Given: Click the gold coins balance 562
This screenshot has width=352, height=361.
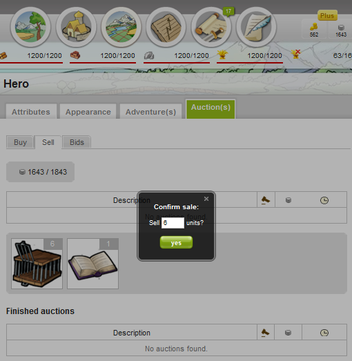Looking at the screenshot, I should click(x=314, y=30).
